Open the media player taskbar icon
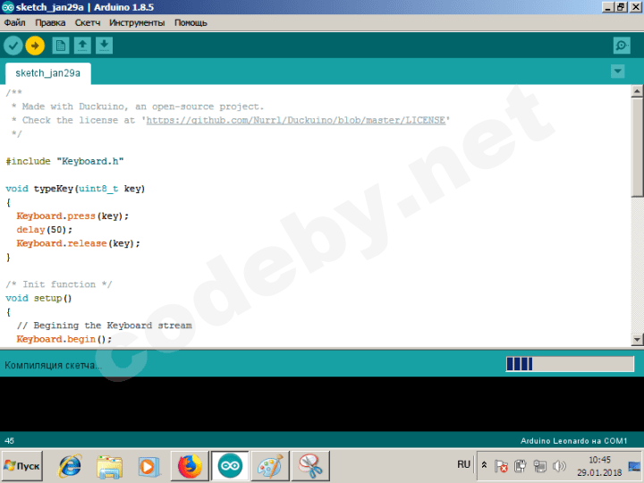The width and height of the screenshot is (644, 483). click(148, 466)
